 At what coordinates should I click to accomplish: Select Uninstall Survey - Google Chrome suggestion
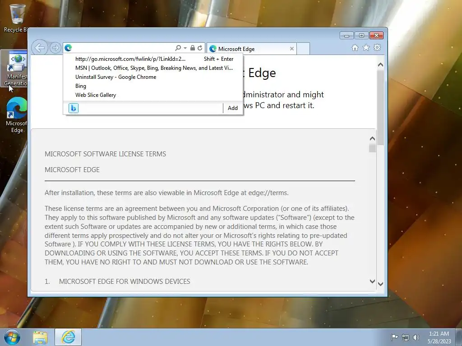[153, 77]
